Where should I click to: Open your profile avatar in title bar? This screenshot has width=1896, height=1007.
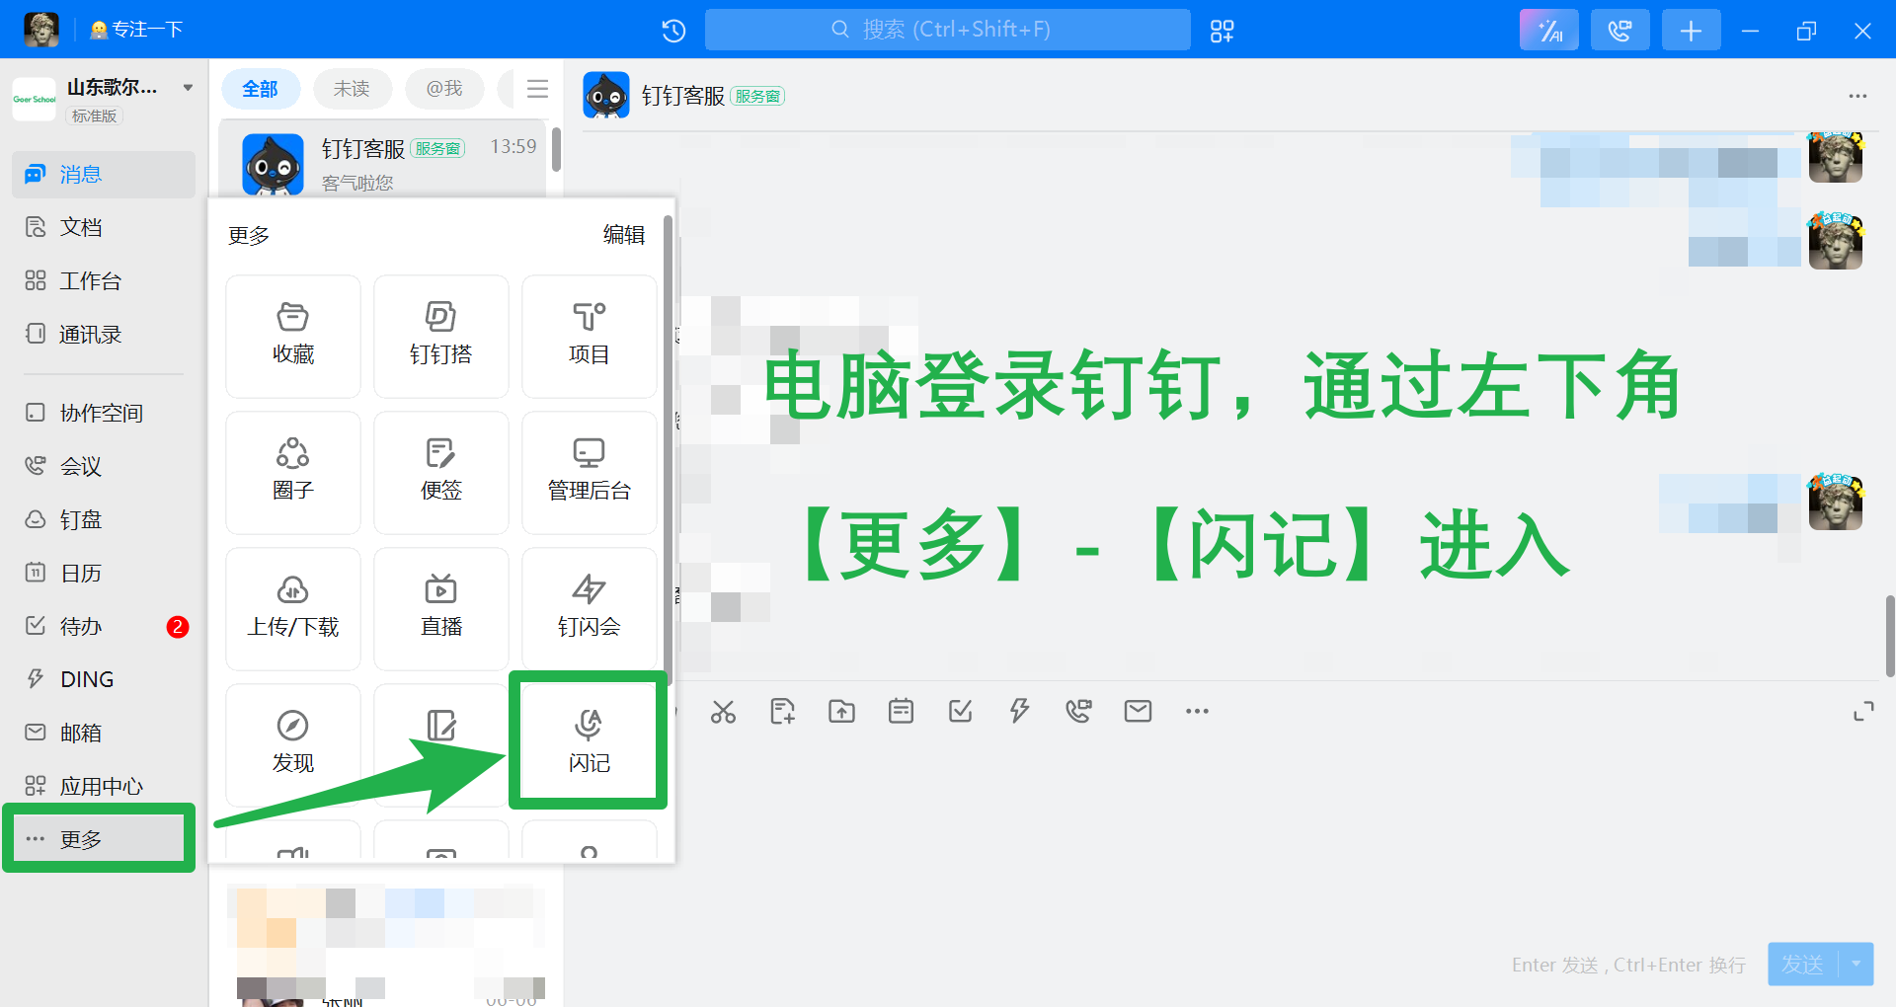coord(40,30)
